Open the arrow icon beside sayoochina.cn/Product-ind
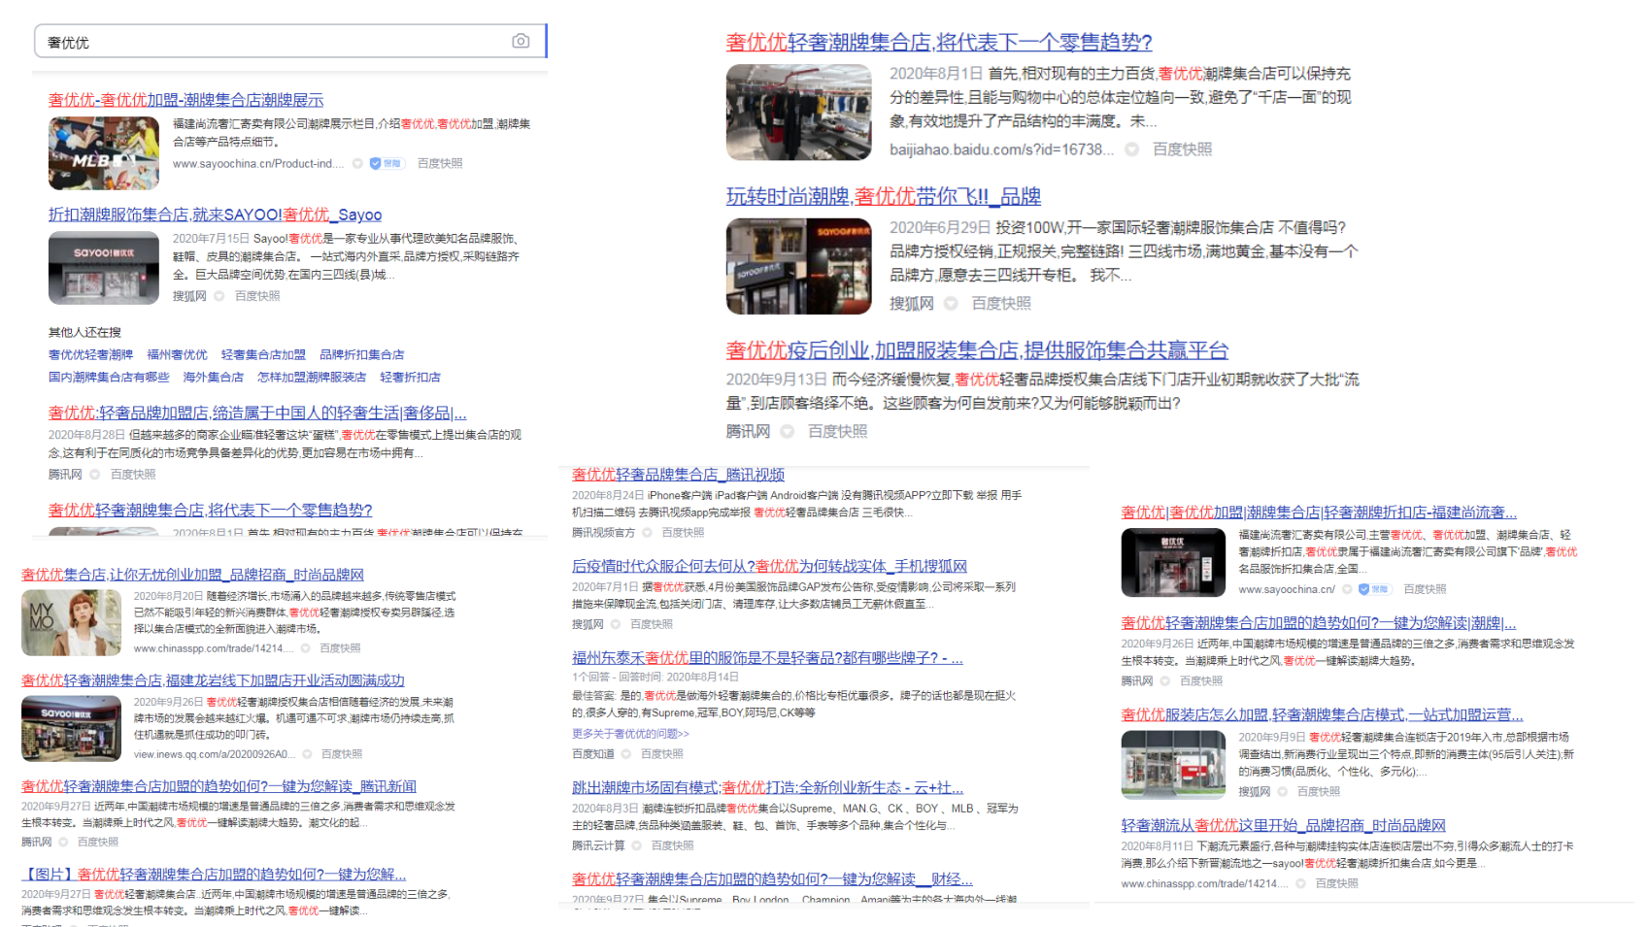Image resolution: width=1647 pixels, height=927 pixels. pyautogui.click(x=357, y=163)
